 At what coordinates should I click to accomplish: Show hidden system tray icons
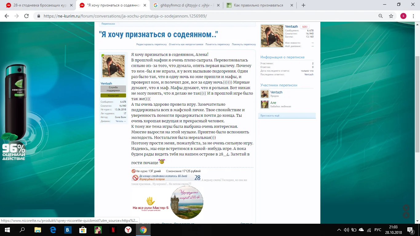point(339,230)
